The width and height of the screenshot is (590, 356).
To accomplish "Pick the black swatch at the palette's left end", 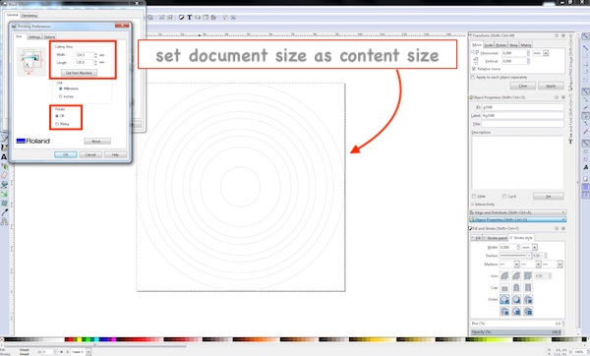I will point(7,339).
